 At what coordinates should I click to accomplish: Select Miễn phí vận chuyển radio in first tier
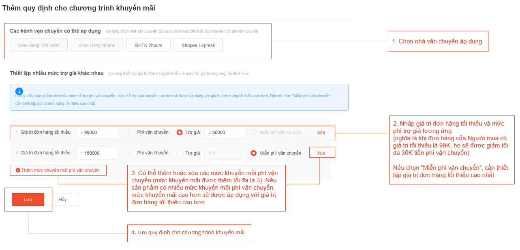(254, 132)
